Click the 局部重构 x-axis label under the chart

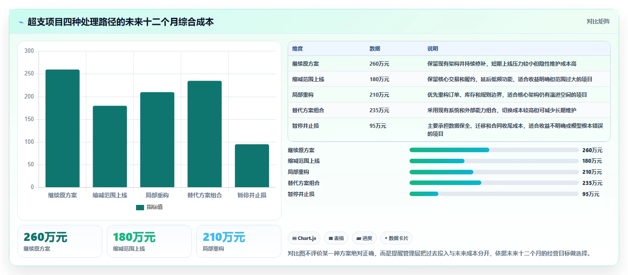click(x=157, y=195)
